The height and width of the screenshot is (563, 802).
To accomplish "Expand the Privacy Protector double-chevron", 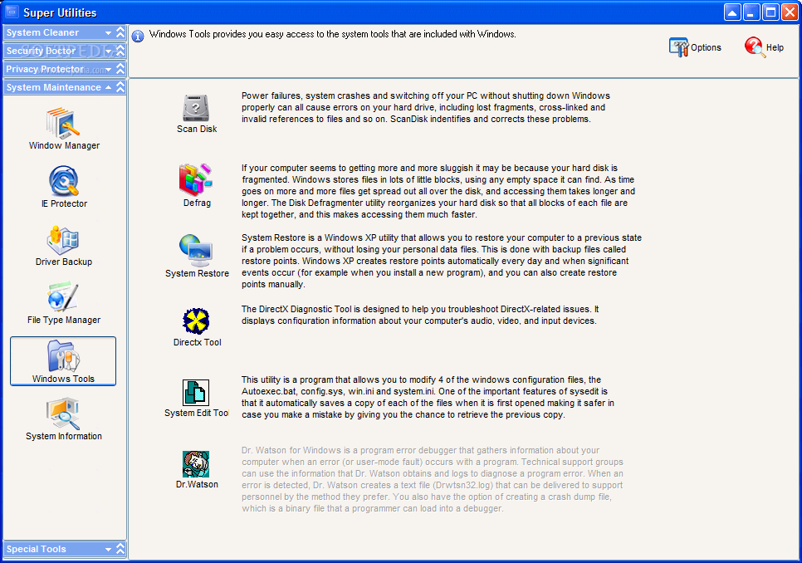I will pyautogui.click(x=120, y=69).
